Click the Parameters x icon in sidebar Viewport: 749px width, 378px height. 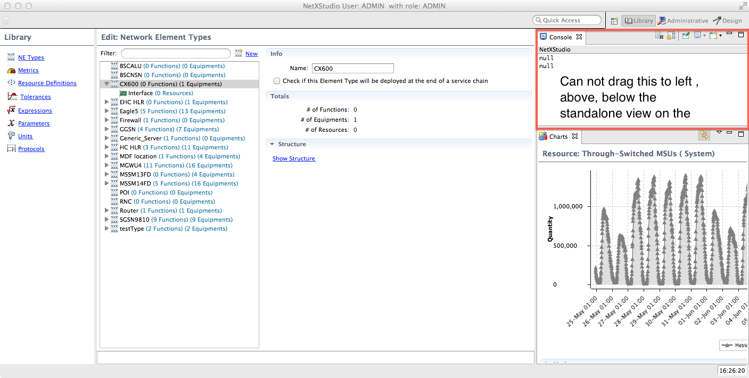coord(11,123)
